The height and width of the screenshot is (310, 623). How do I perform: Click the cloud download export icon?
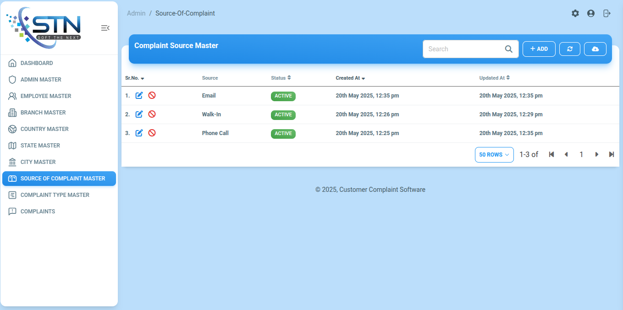595,49
